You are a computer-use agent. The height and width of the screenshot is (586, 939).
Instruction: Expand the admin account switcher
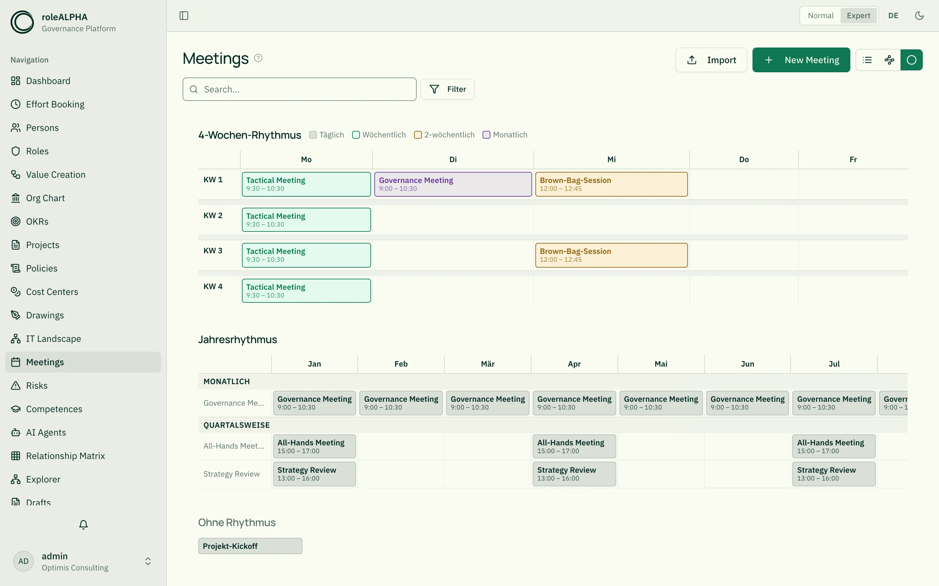(x=148, y=561)
